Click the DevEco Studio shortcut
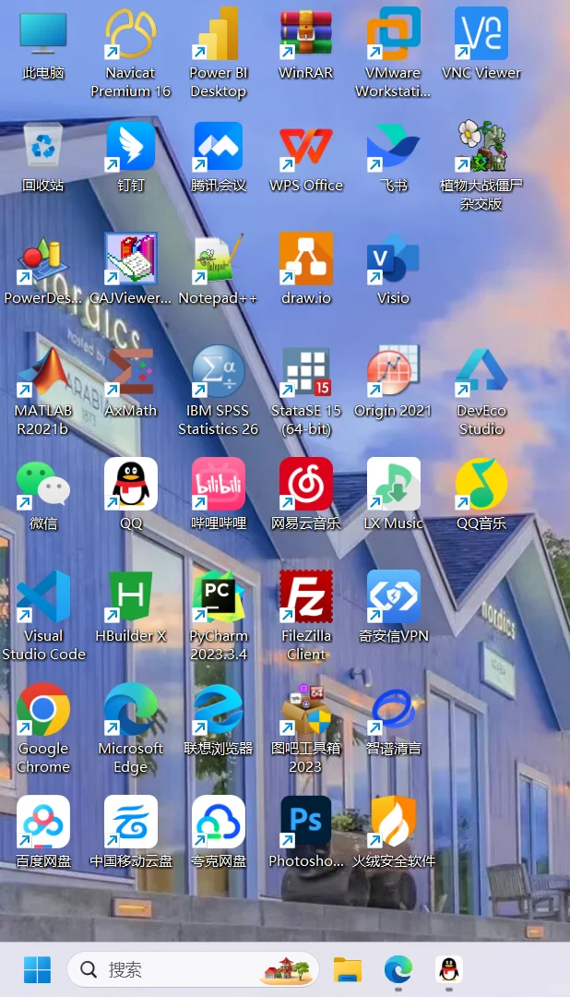This screenshot has height=997, width=570. [x=481, y=371]
